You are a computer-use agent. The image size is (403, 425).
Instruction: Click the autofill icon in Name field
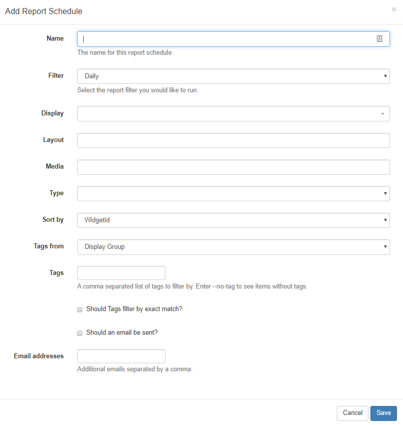pyautogui.click(x=379, y=39)
